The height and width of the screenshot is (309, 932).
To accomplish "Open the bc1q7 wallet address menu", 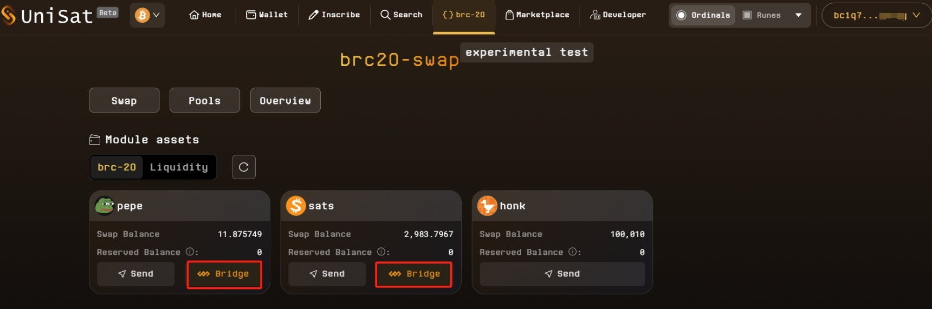I will tap(876, 15).
